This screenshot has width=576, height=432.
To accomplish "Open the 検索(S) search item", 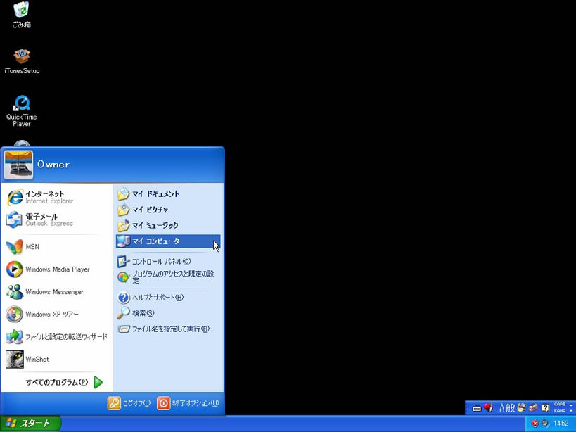I will coord(168,313).
